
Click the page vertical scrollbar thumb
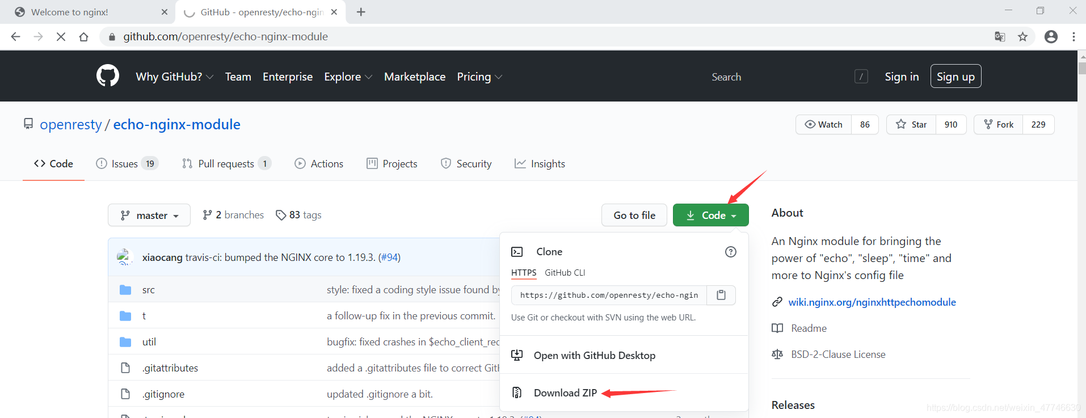point(1082,68)
